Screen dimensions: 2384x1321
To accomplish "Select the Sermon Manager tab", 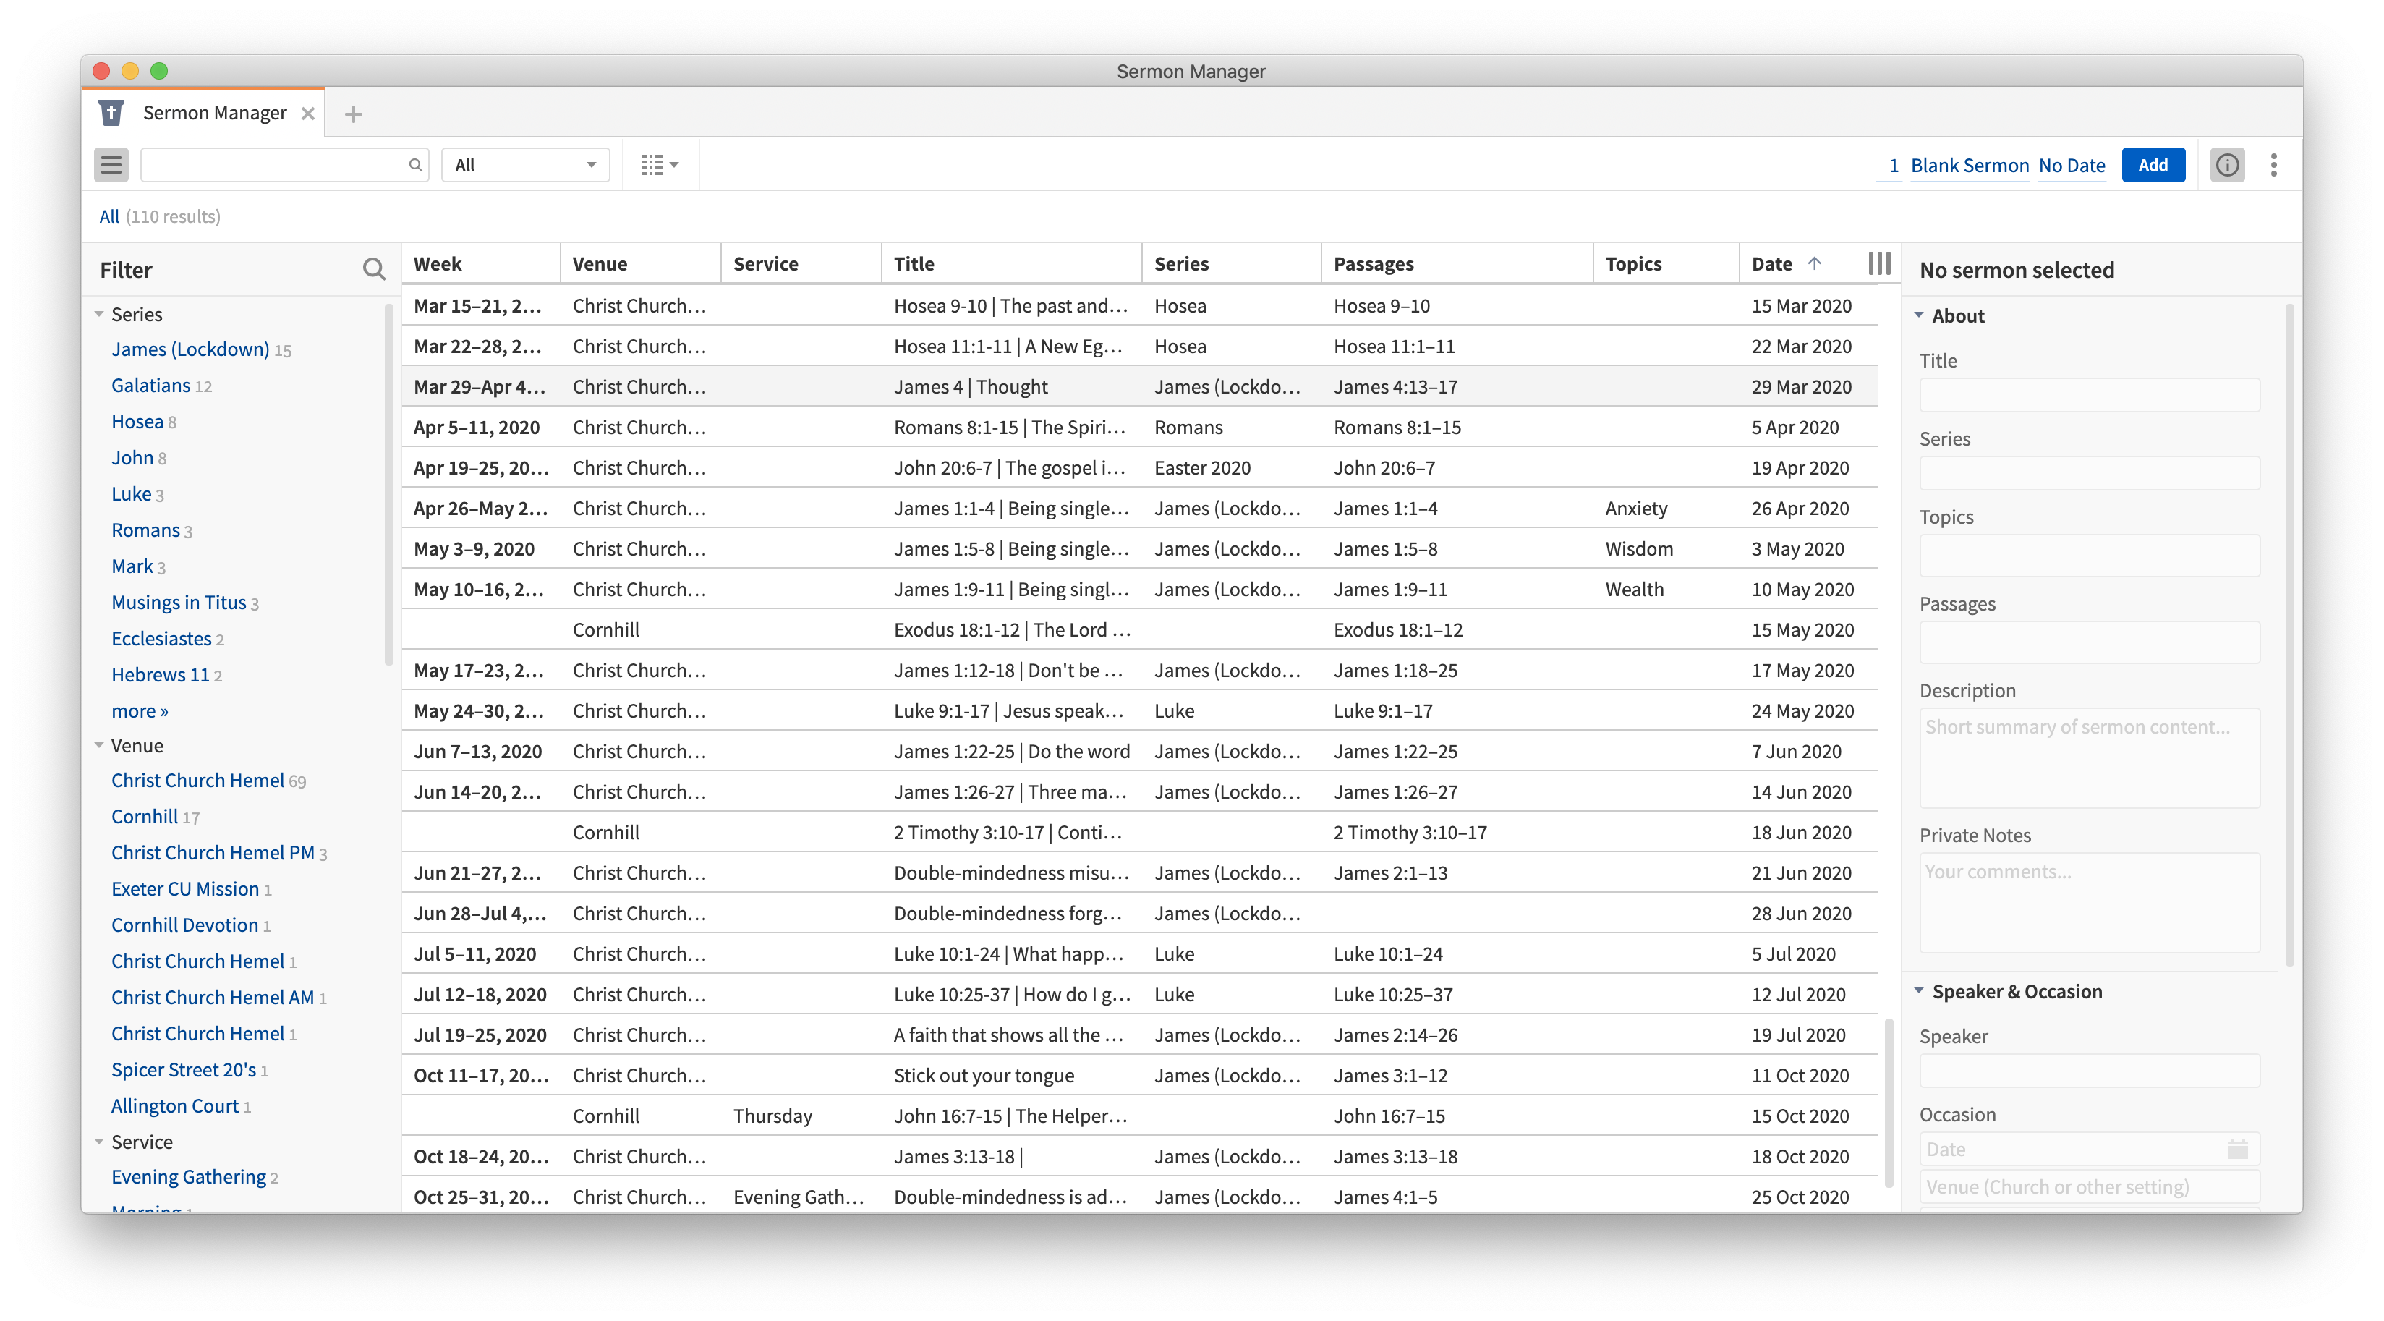I will pos(214,113).
